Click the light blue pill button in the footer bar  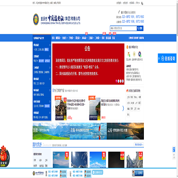(x=97, y=172)
